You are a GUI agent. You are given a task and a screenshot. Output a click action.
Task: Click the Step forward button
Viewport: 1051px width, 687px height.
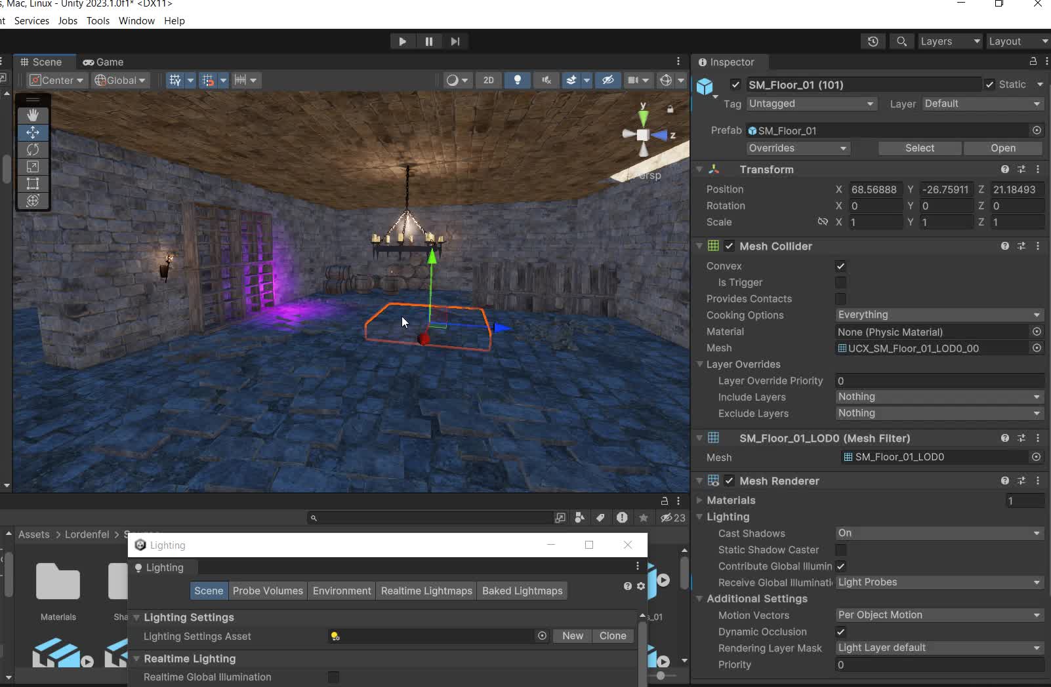[455, 41]
